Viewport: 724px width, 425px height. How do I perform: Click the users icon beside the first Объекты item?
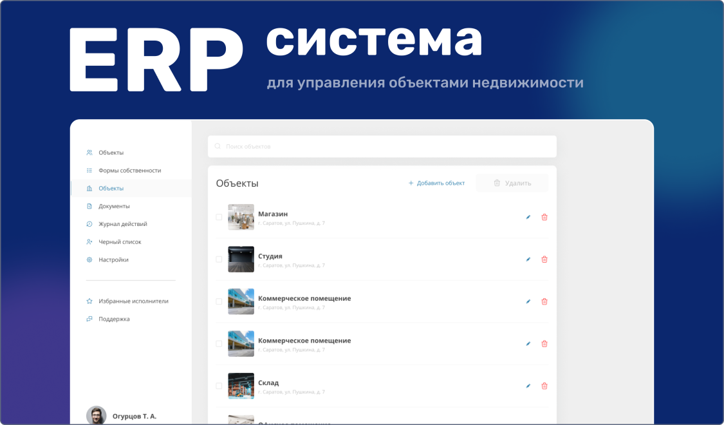89,153
